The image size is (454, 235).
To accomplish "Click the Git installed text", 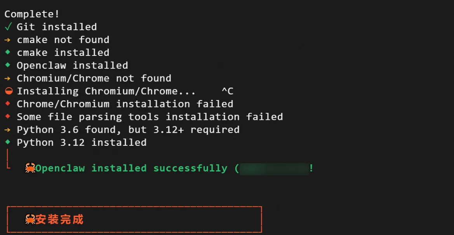I will tap(57, 27).
